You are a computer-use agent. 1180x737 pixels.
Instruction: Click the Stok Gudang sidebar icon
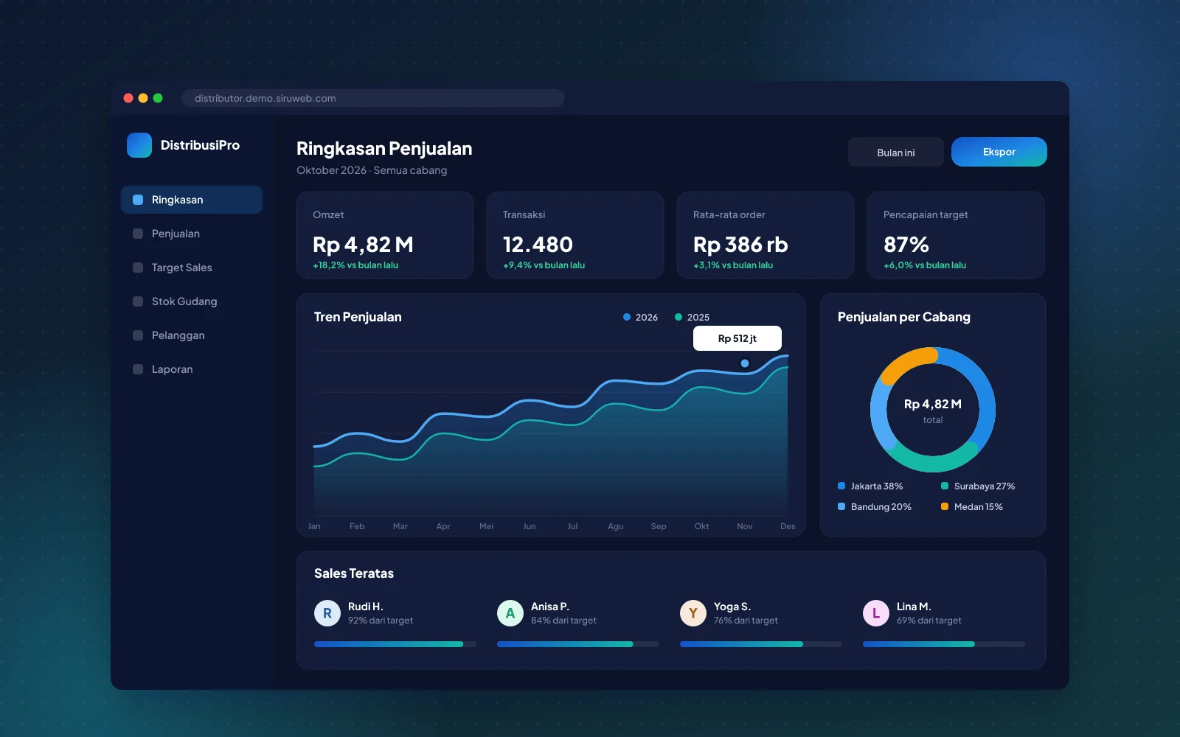point(138,301)
